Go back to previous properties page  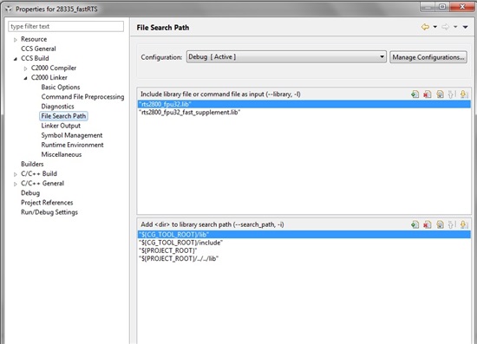coord(425,27)
